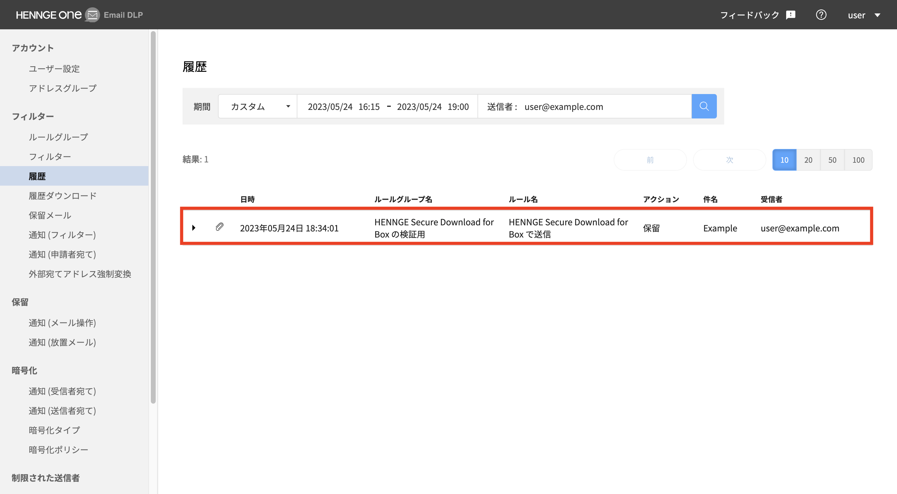Open 暗号化ポリシー in the sidebar
Screen dimensions: 897x494
pyautogui.click(x=59, y=450)
